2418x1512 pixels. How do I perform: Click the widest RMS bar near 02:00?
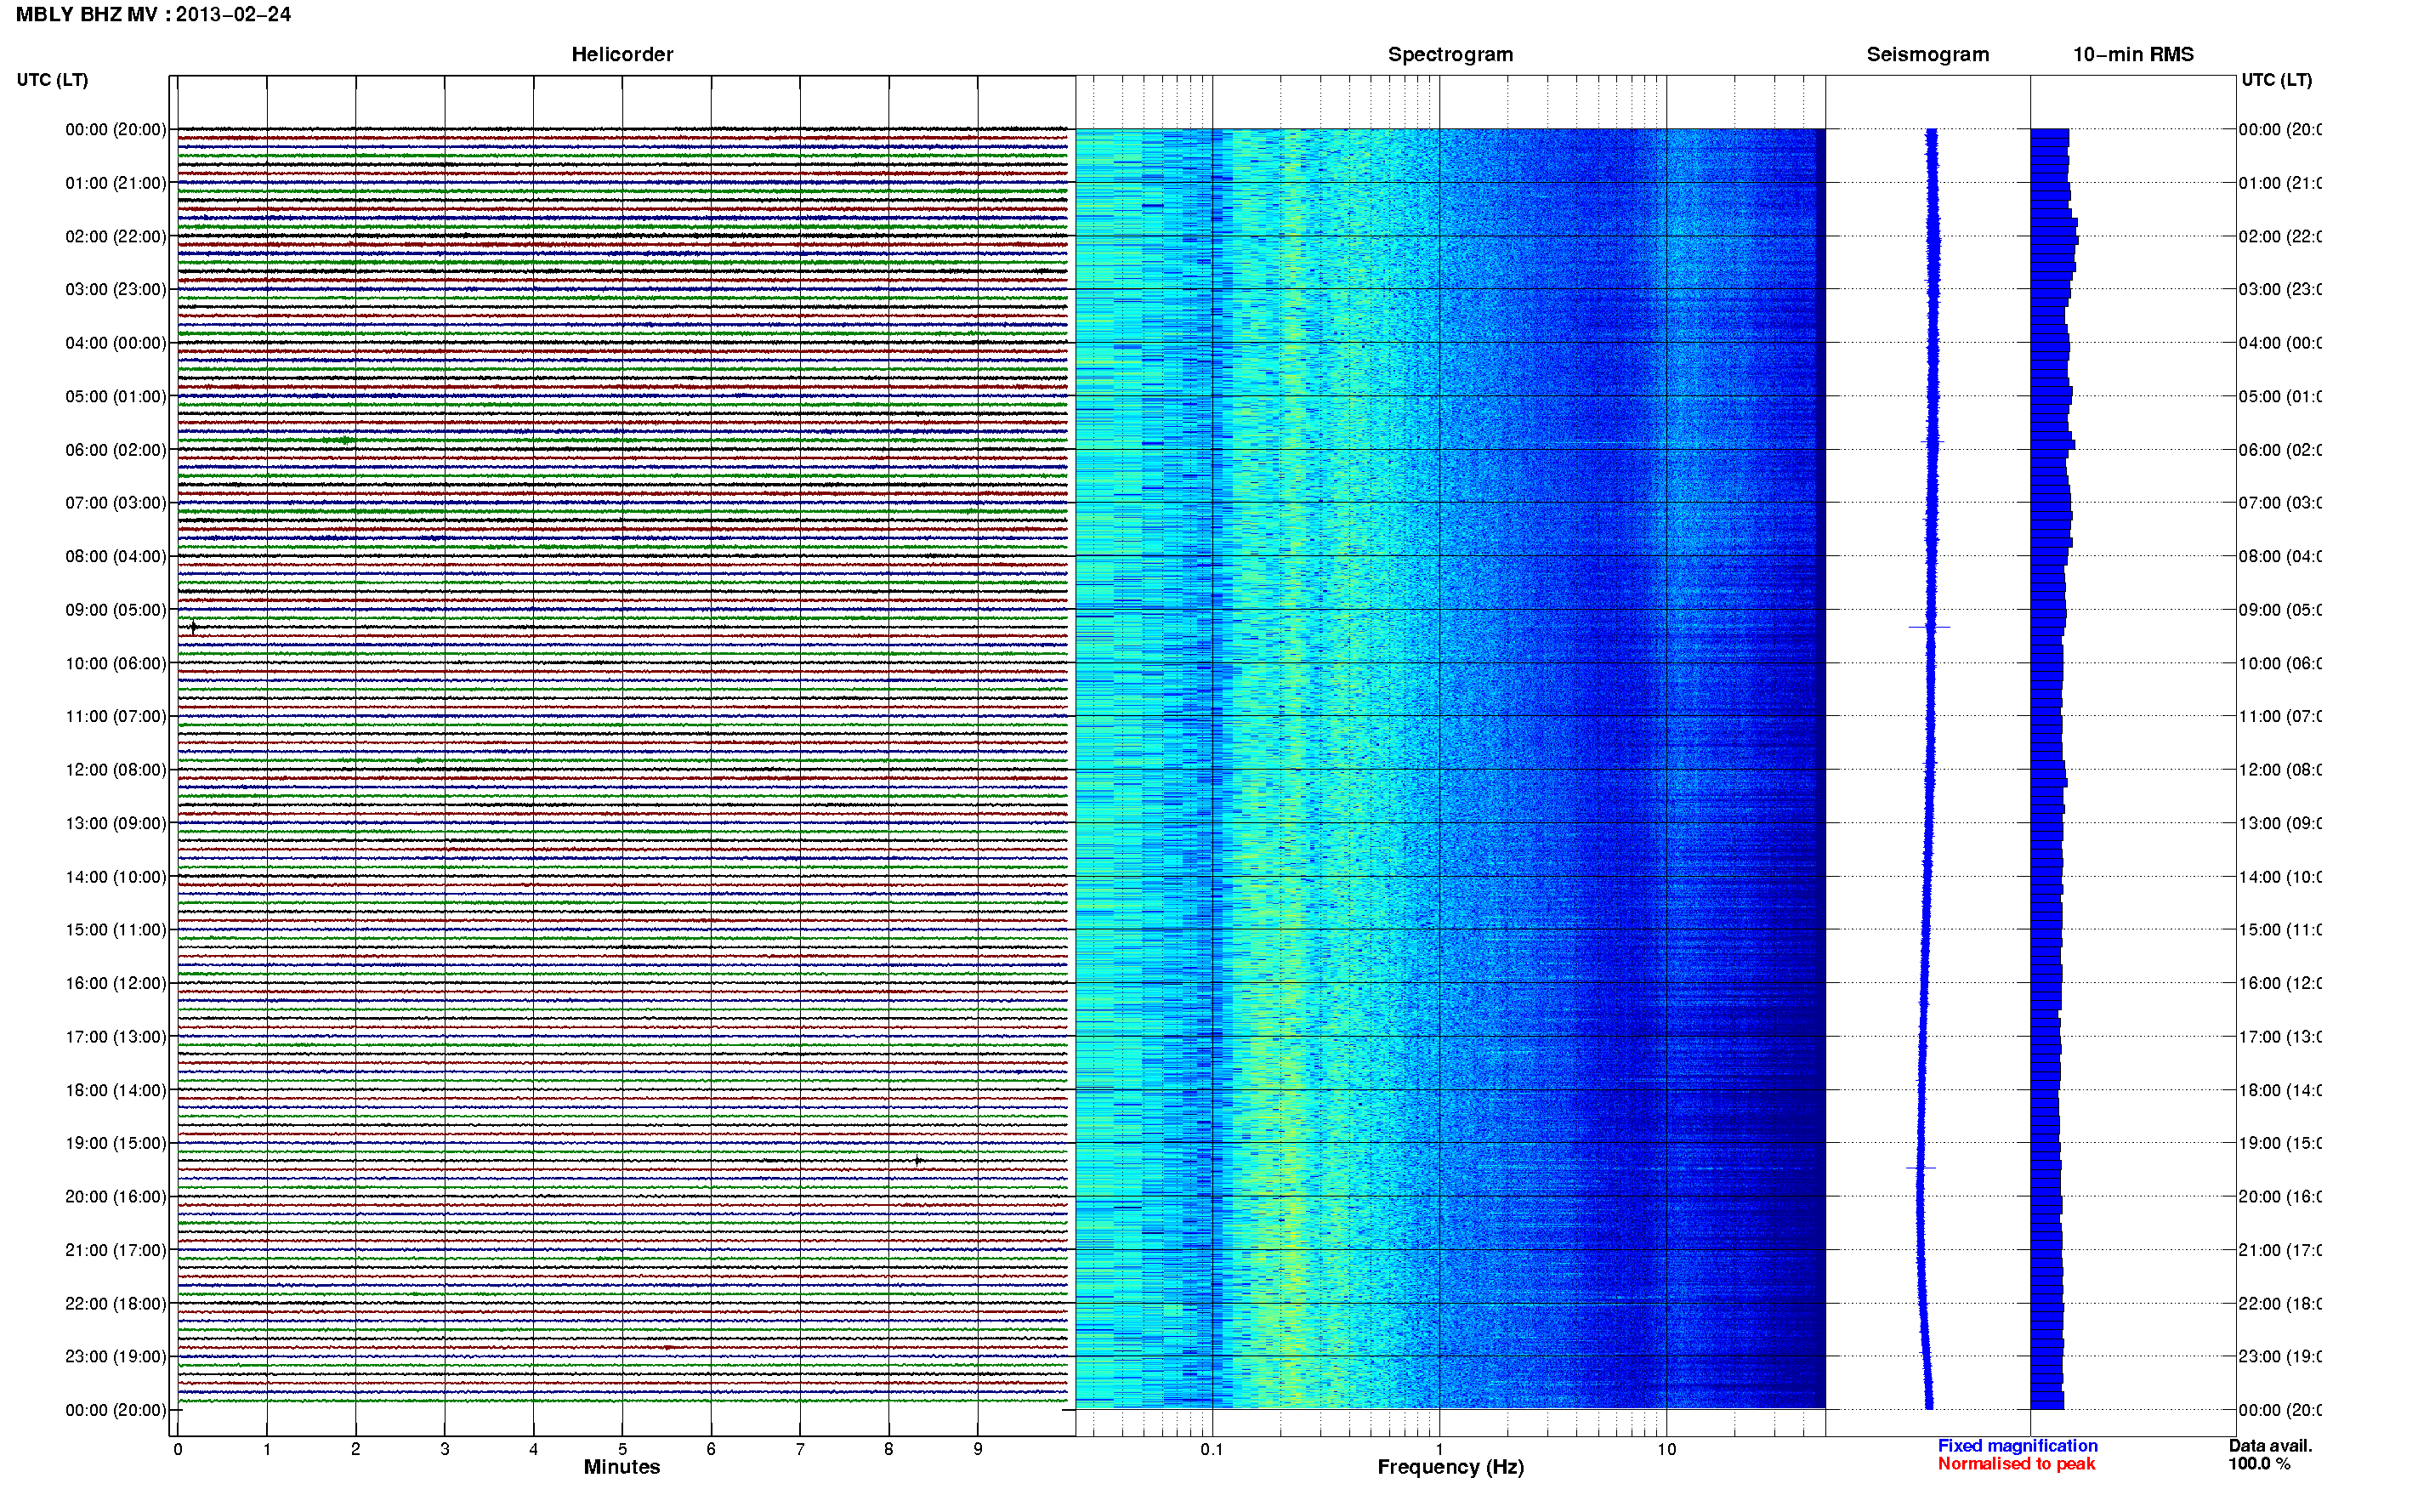(x=2054, y=239)
